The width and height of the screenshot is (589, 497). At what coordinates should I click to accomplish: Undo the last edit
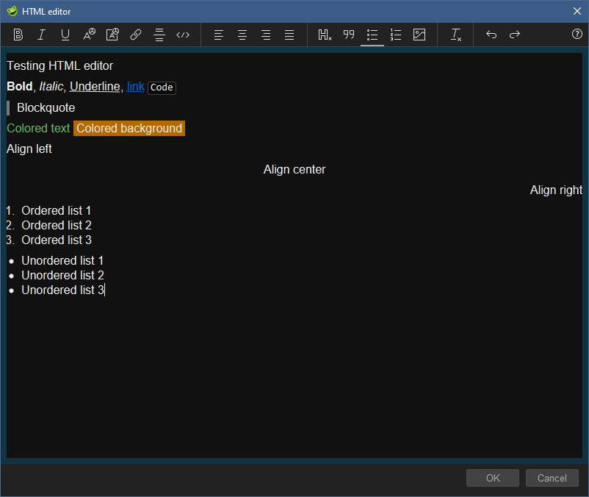[x=491, y=35]
